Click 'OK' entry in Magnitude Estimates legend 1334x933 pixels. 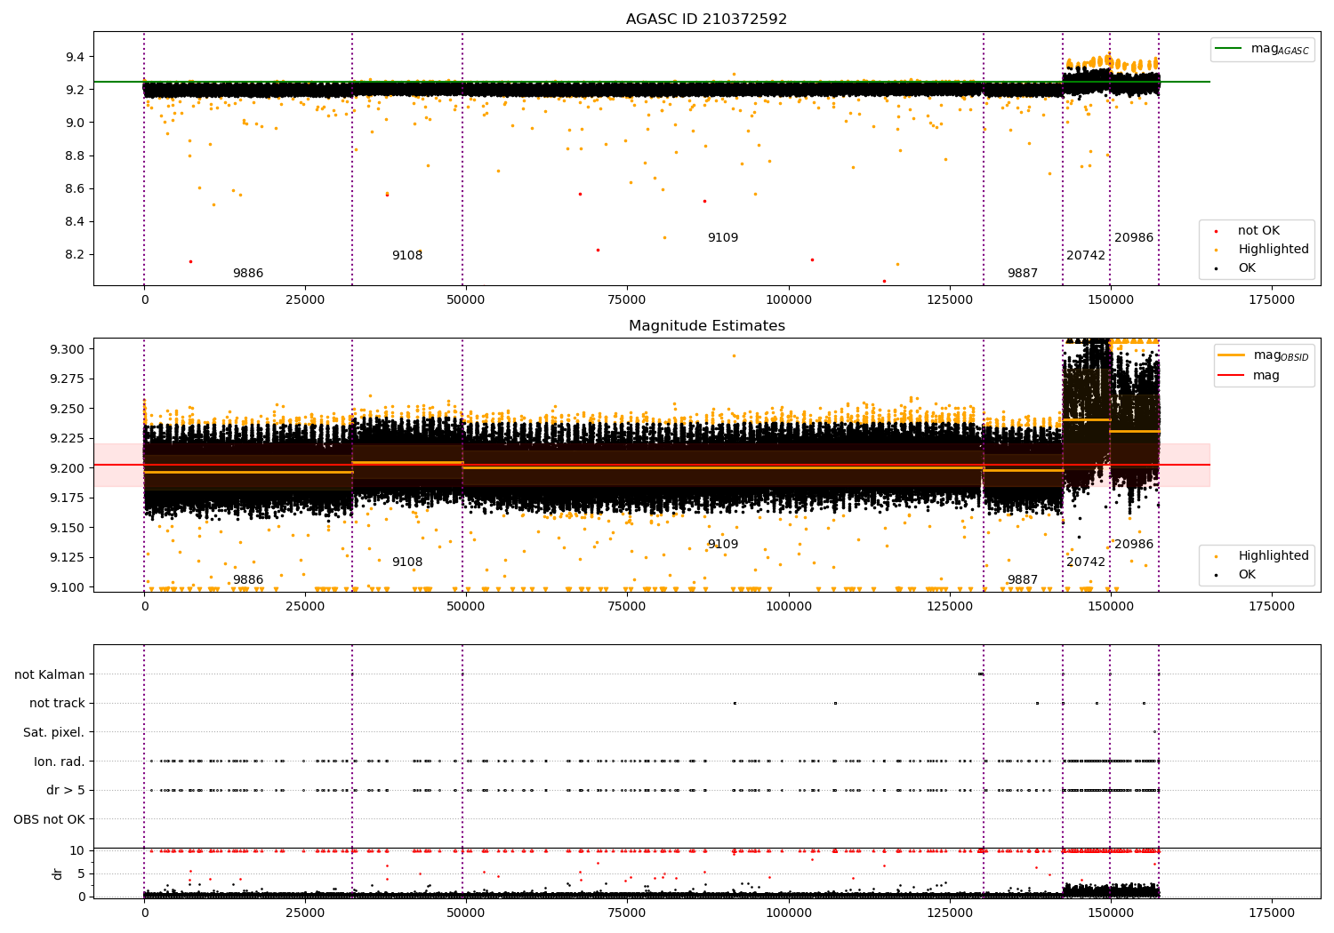1247,574
